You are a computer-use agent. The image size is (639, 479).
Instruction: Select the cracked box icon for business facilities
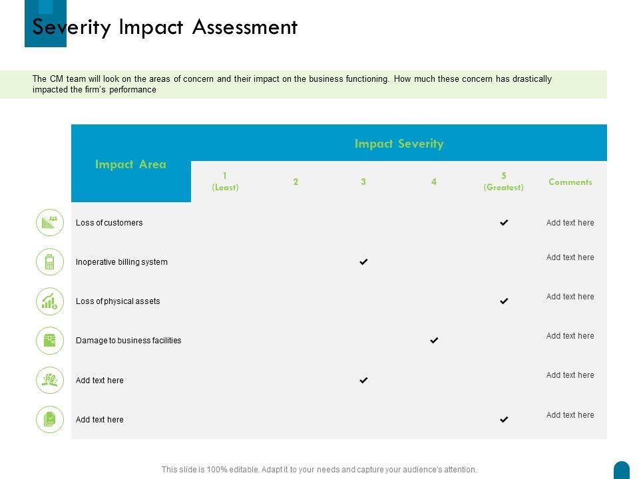tap(50, 341)
